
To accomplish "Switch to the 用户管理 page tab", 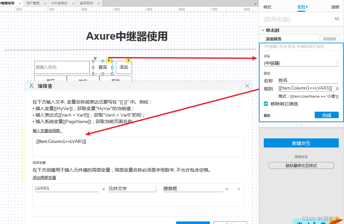I will [x=33, y=3].
